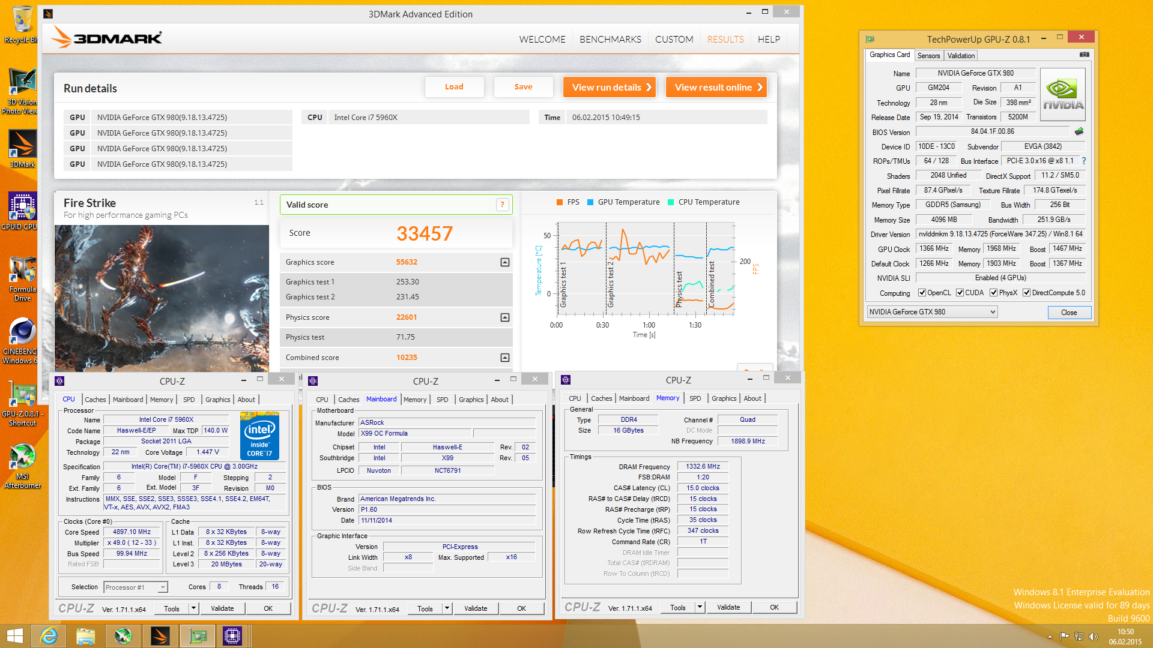Click the FPS orange legend swatch
Image resolution: width=1153 pixels, height=648 pixels.
click(x=560, y=202)
